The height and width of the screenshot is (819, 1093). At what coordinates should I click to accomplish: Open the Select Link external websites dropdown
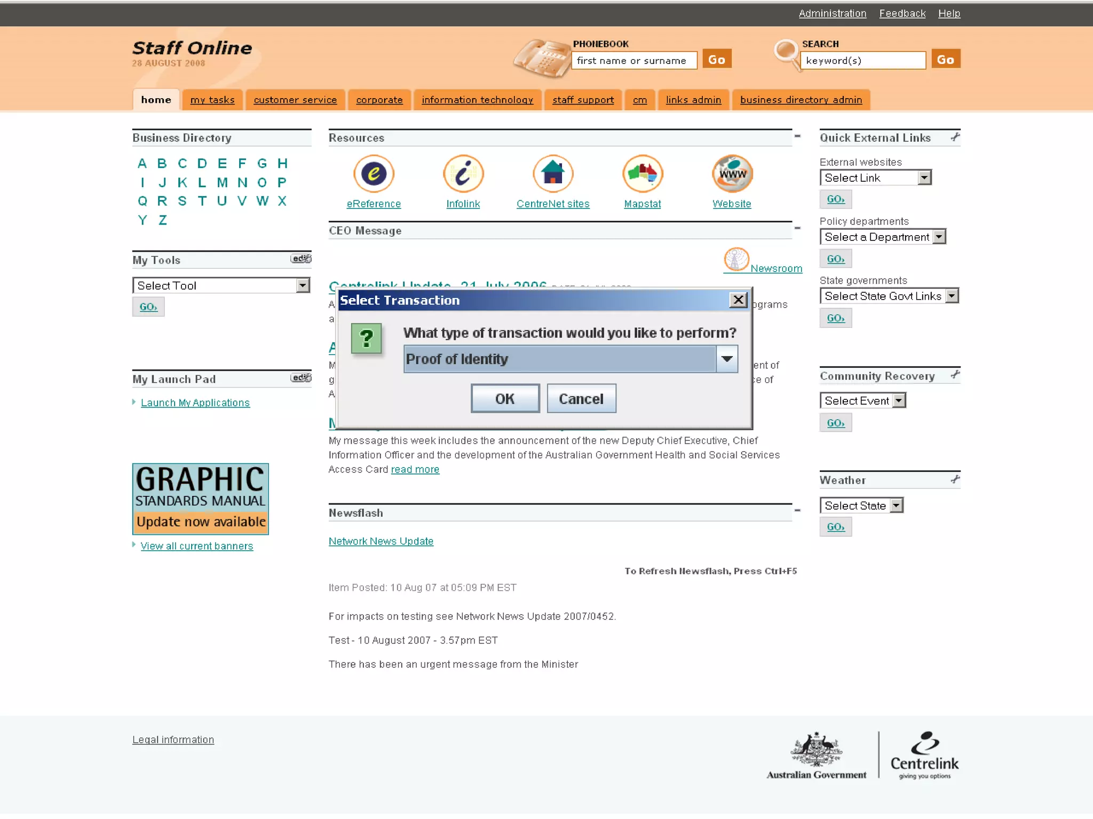pos(924,178)
